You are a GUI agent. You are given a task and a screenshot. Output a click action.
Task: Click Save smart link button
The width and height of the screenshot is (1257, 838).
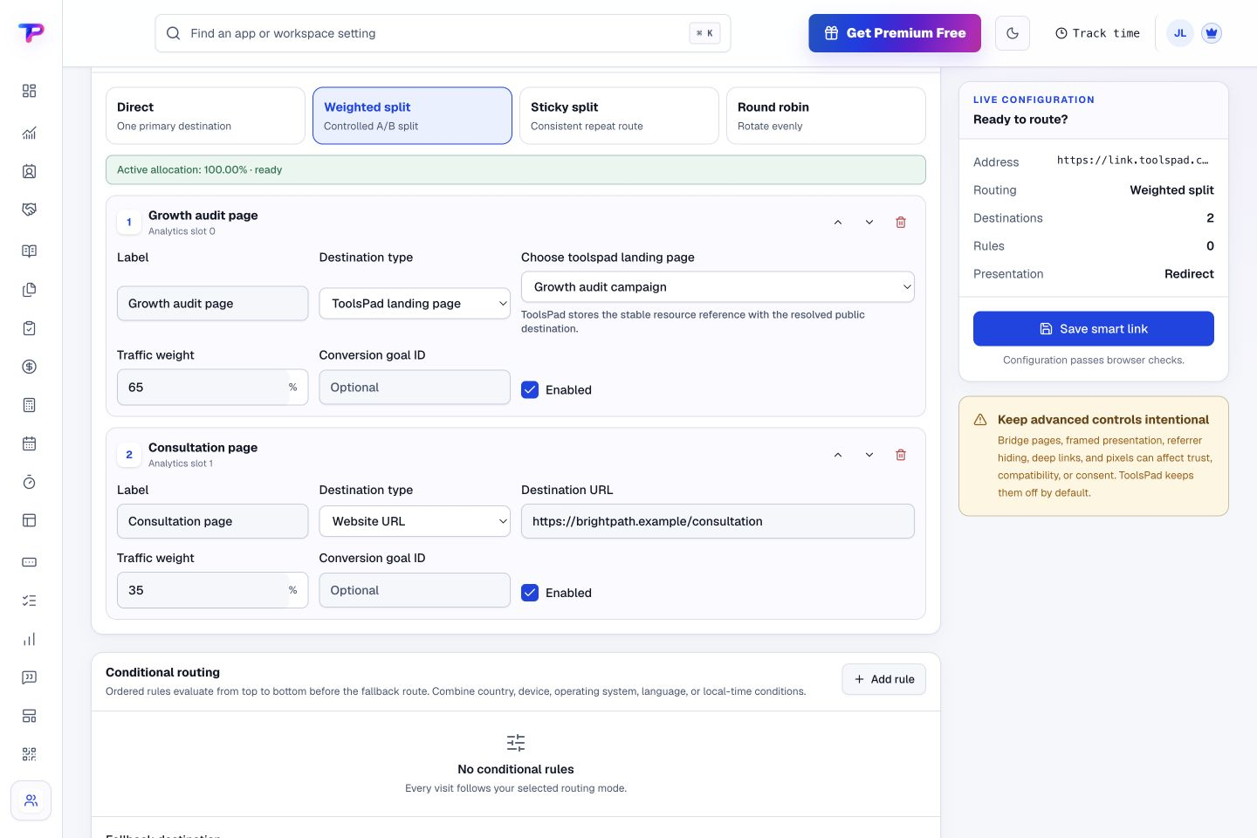1094,328
